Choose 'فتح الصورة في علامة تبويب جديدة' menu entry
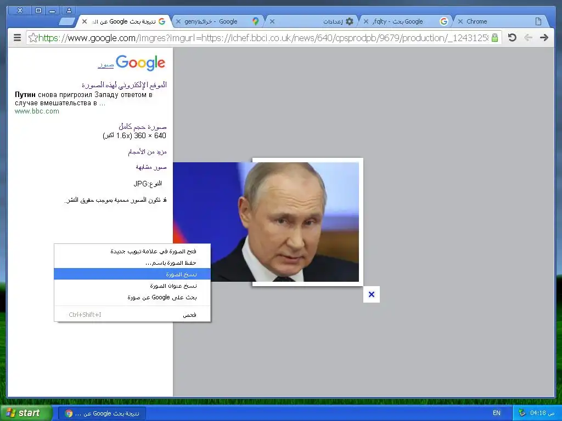 click(x=132, y=251)
